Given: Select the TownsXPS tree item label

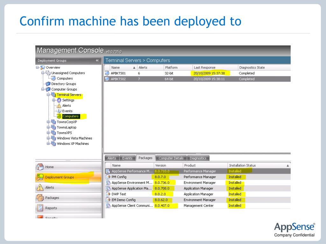Looking at the screenshot, I should (64, 133).
